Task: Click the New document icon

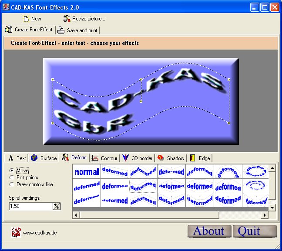Action: (26, 19)
